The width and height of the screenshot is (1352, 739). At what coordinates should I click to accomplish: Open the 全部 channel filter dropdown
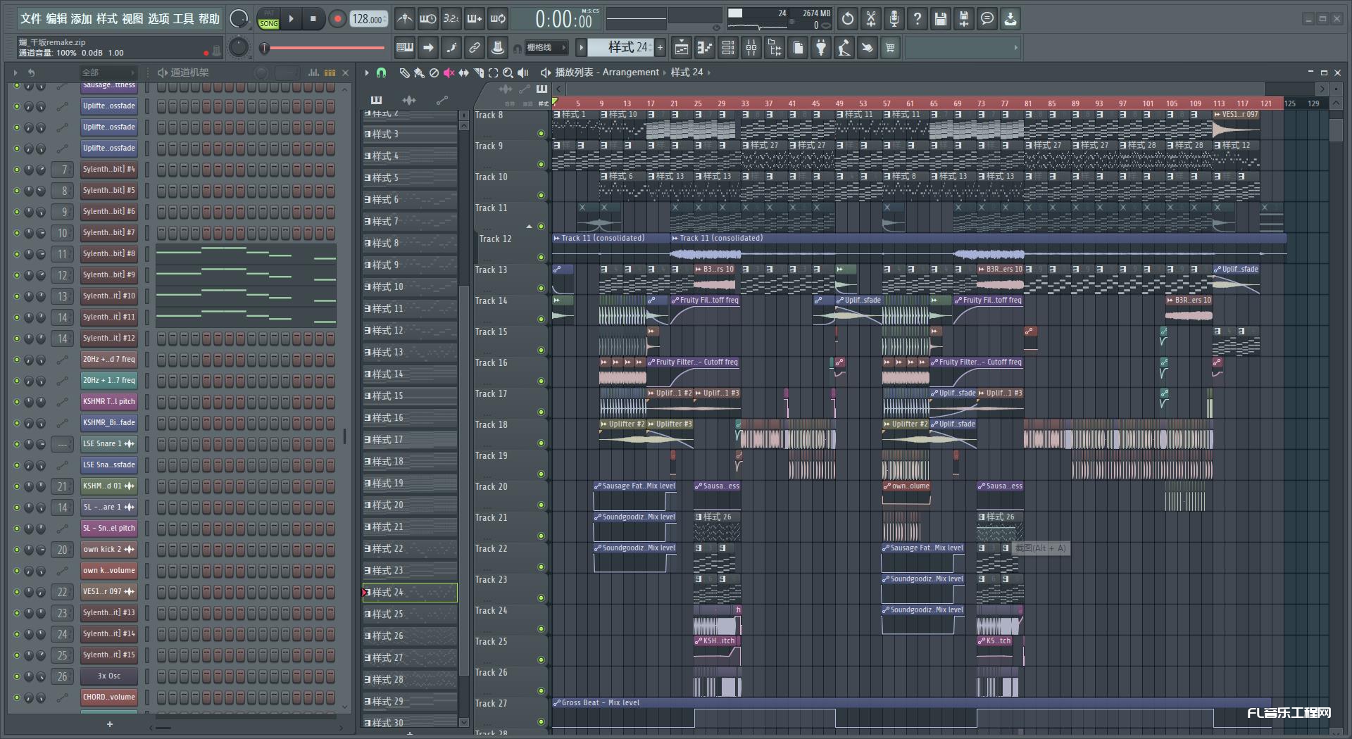[x=108, y=72]
